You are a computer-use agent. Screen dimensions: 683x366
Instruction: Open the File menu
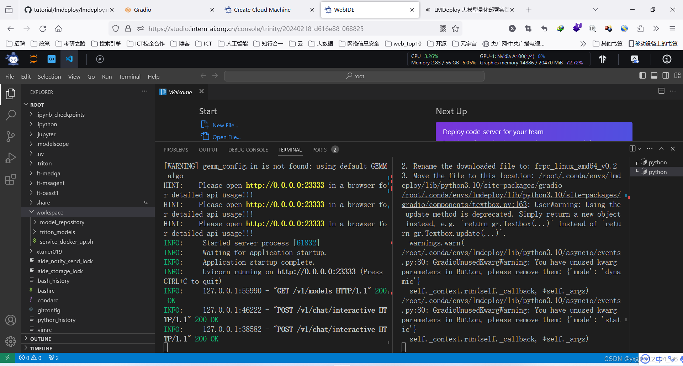pyautogui.click(x=10, y=76)
